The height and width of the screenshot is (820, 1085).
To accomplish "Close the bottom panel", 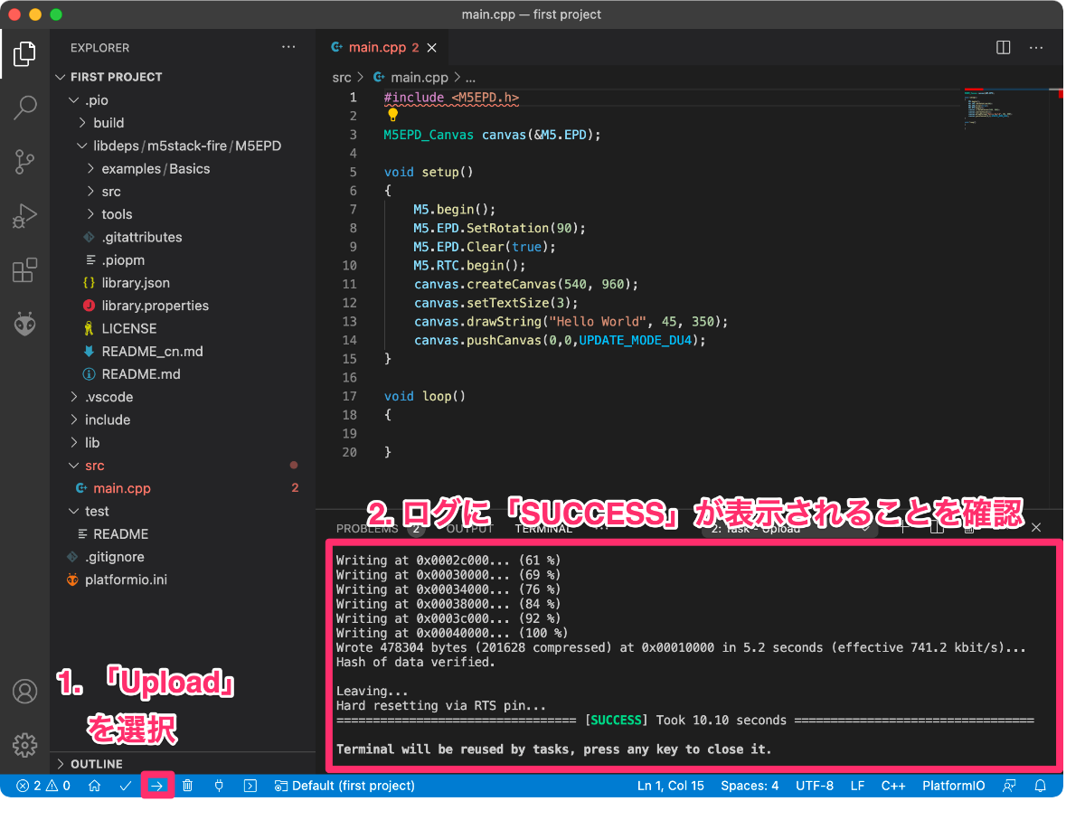I will [x=1036, y=527].
